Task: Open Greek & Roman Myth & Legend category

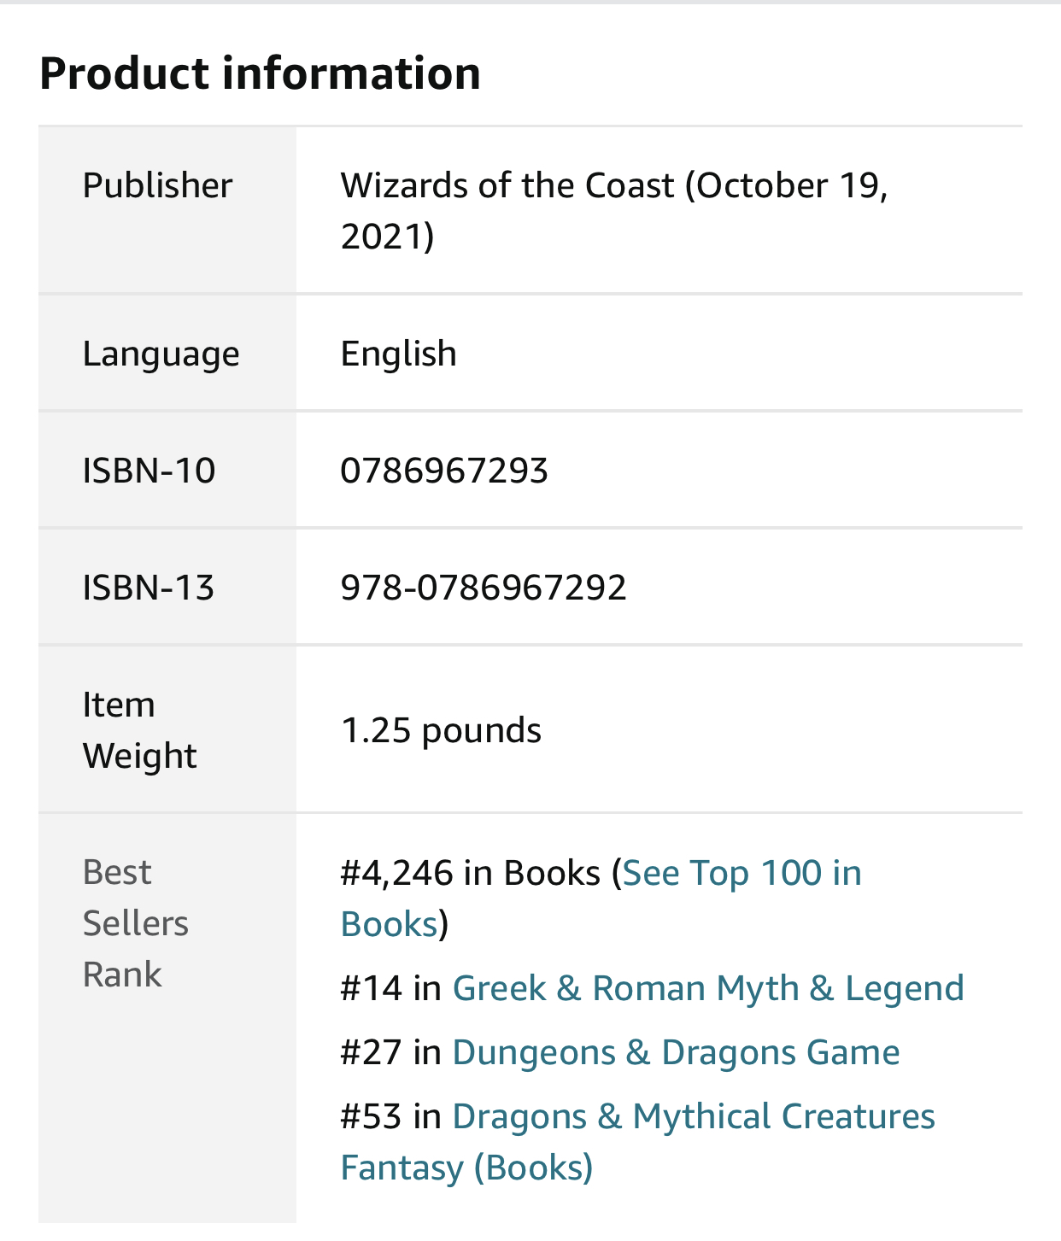Action: pyautogui.click(x=708, y=988)
